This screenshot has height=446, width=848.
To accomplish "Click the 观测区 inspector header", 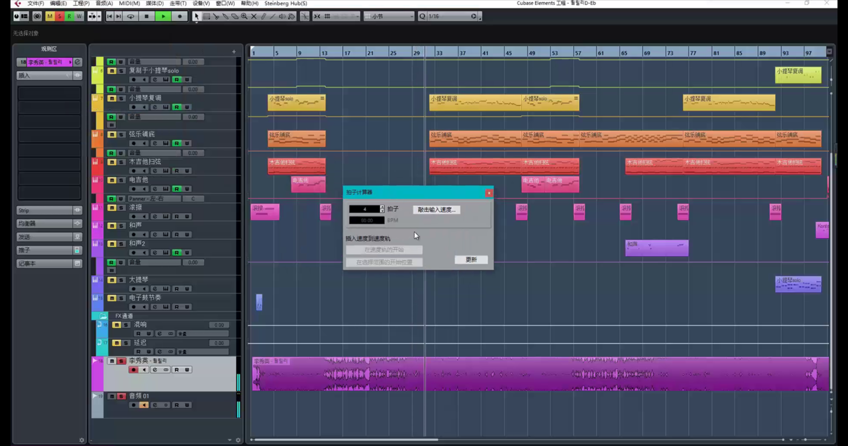I will point(49,49).
